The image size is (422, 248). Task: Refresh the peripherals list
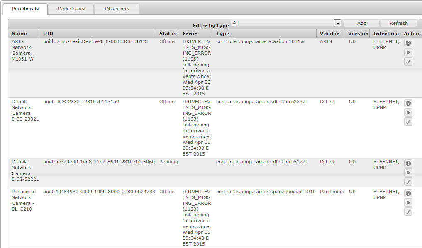pos(398,24)
